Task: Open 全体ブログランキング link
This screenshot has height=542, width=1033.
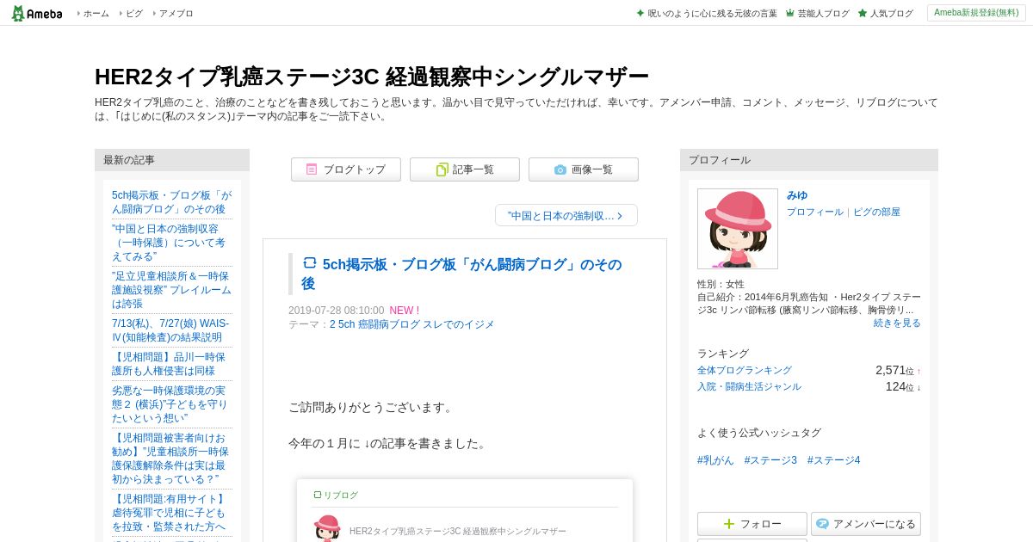Action: [x=745, y=370]
